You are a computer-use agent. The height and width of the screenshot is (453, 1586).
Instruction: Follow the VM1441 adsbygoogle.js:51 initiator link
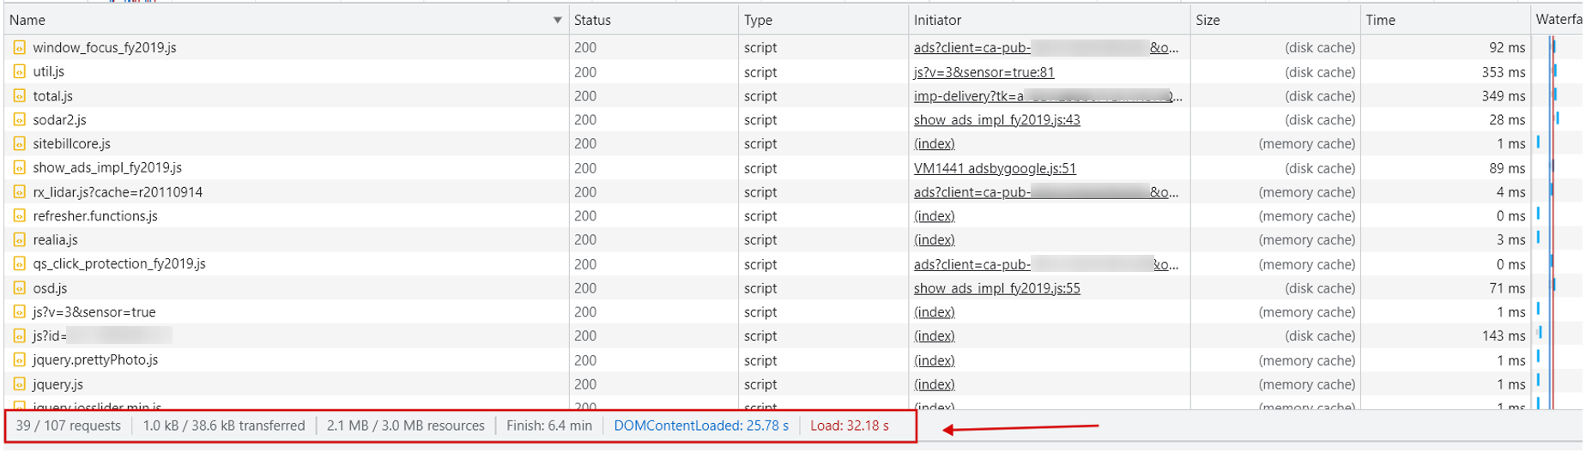[x=995, y=168]
